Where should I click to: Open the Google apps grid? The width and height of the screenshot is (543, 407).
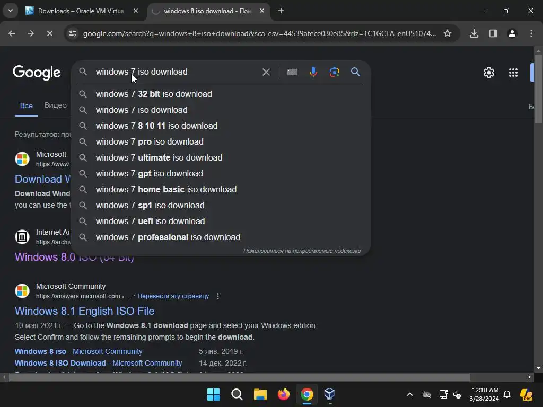pos(513,73)
